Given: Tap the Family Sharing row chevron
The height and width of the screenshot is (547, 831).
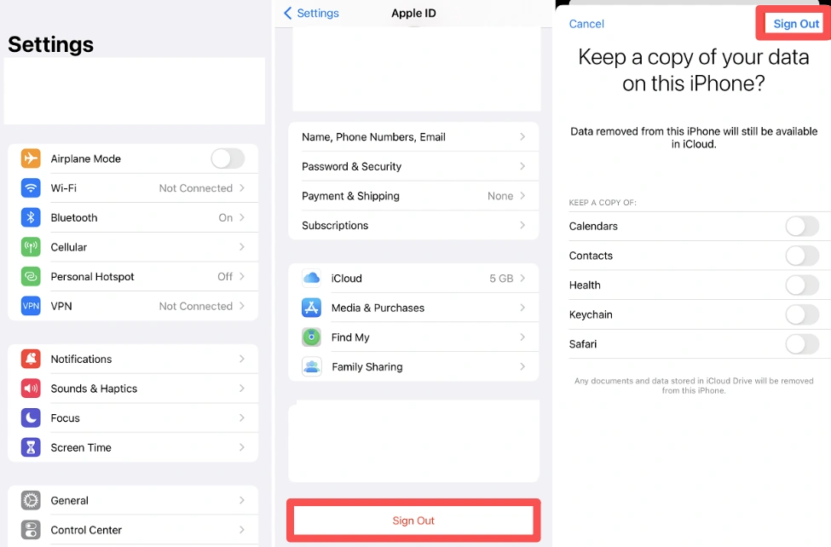Looking at the screenshot, I should [522, 366].
